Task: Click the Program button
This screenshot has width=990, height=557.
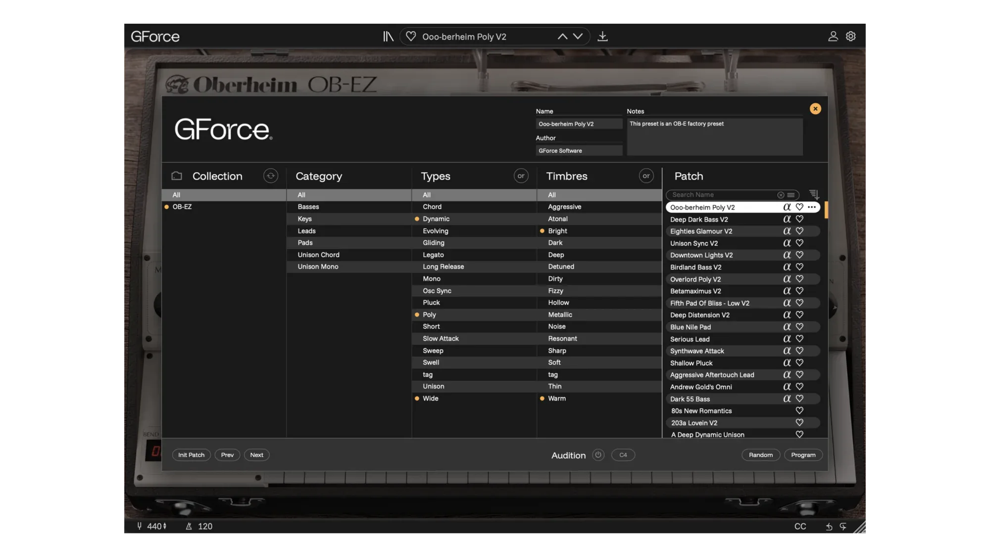Action: pyautogui.click(x=803, y=455)
